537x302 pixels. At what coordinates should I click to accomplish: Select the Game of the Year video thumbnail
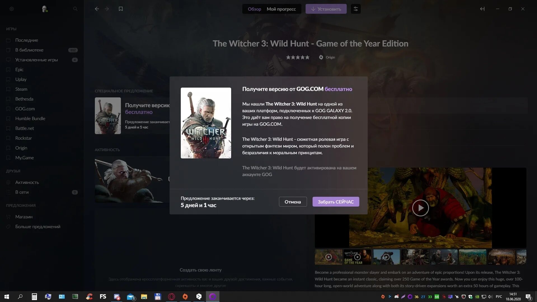click(357, 257)
